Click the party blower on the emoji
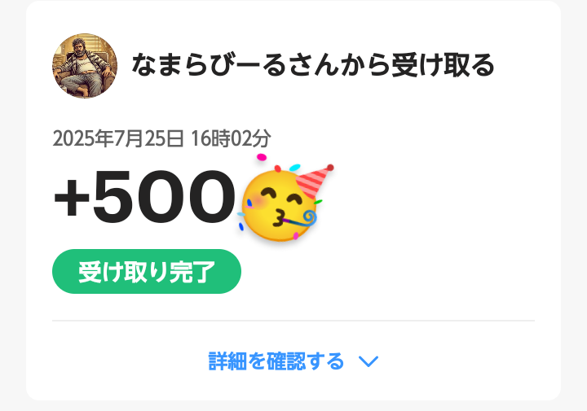The image size is (587, 411). click(298, 220)
